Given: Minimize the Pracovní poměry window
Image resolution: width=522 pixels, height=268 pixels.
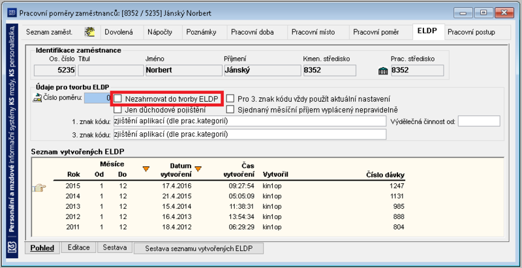Looking at the screenshot, I should 463,13.
